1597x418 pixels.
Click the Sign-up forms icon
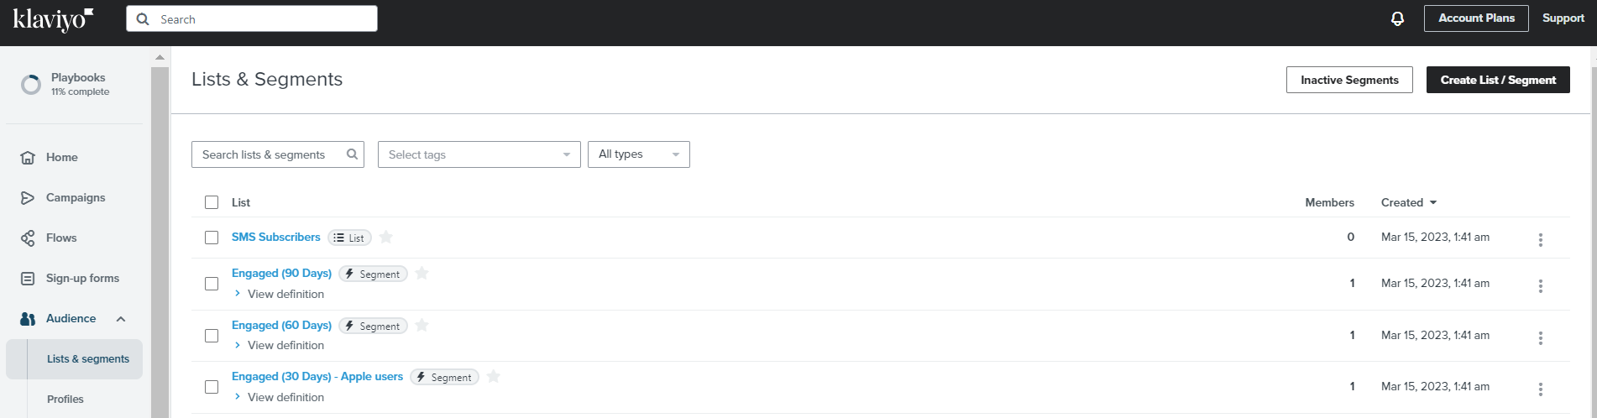pos(28,278)
